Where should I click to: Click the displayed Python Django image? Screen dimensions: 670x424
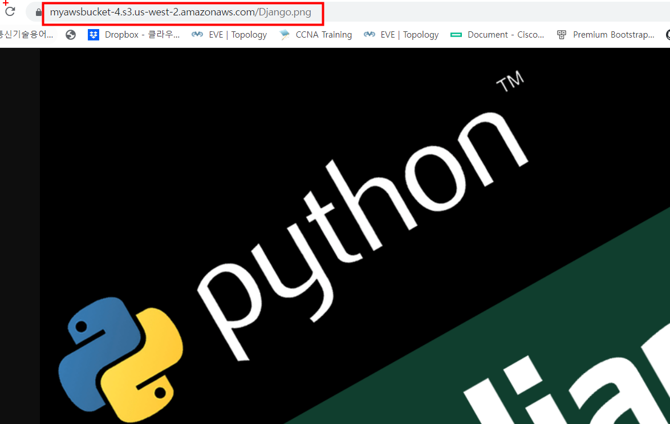point(355,236)
